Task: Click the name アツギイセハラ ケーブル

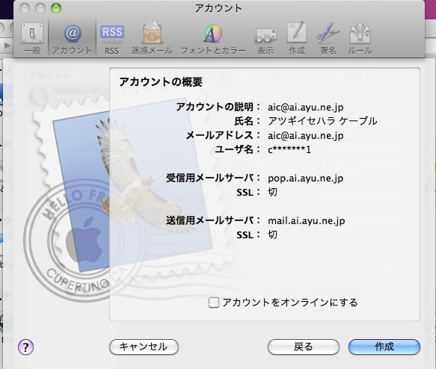Action: pos(322,121)
